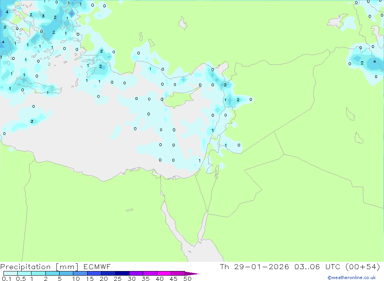
Task: Select the '0.1' legend scale value
Action: coord(7,279)
